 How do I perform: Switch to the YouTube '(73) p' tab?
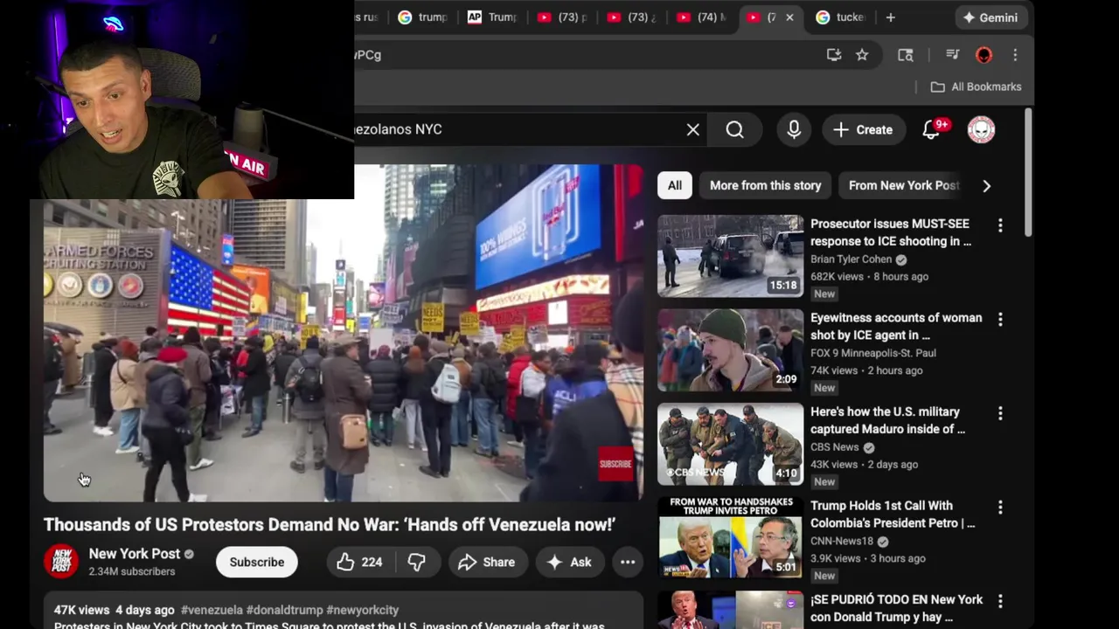point(562,17)
